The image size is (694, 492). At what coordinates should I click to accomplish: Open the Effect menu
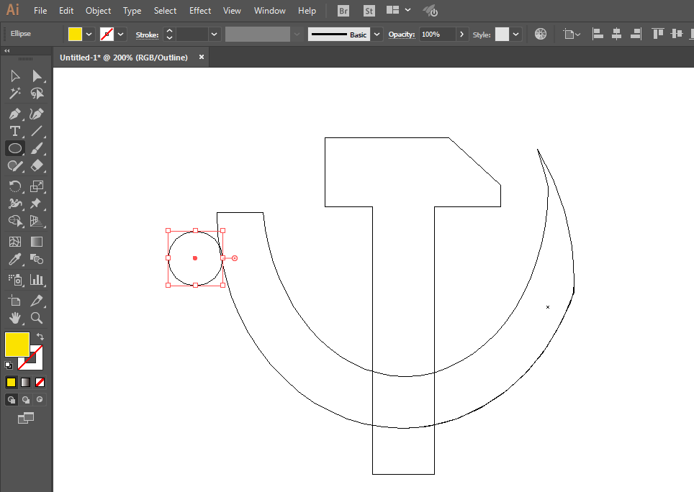[x=200, y=11]
